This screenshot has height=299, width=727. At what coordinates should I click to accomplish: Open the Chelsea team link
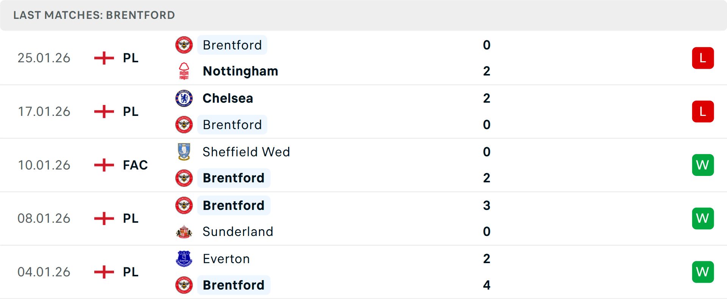tap(228, 98)
